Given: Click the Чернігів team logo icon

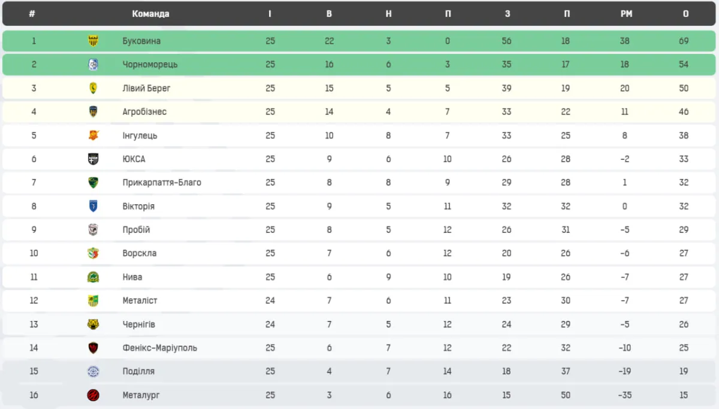Looking at the screenshot, I should pyautogui.click(x=93, y=325).
